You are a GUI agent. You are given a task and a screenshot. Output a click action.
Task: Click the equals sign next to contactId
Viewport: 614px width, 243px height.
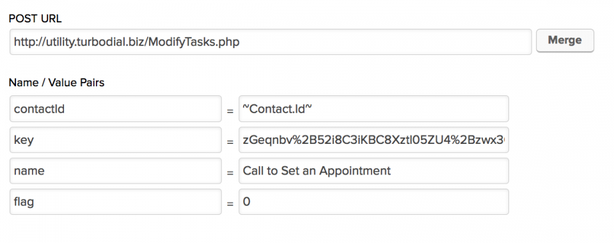[x=230, y=111]
